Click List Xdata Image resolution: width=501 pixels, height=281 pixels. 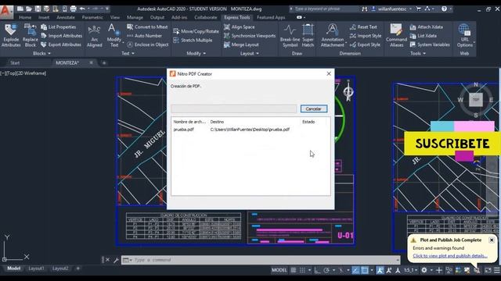tap(423, 36)
